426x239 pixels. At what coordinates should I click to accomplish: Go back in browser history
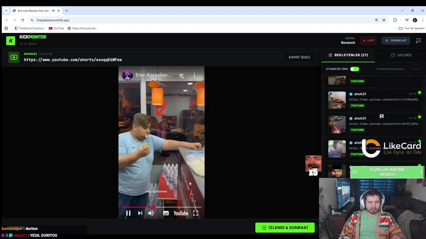point(6,20)
